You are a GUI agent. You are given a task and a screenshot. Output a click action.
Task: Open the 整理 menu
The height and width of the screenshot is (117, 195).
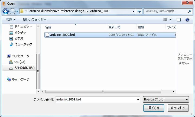pos(11,20)
